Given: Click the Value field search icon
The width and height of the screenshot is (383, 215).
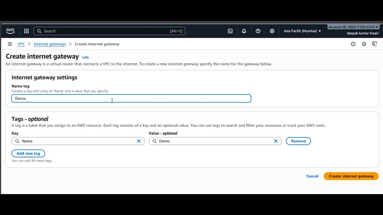Looking at the screenshot, I should pyautogui.click(x=154, y=141).
